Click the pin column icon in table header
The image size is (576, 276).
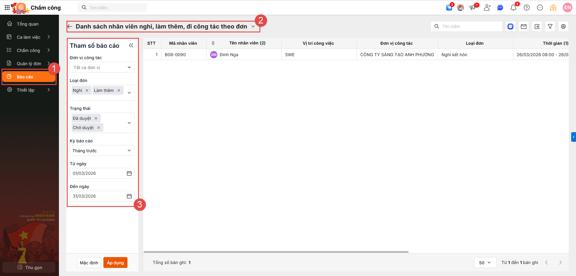coord(213,43)
